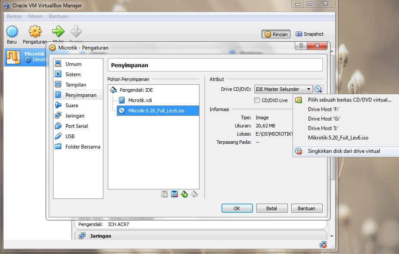The image size is (399, 254).
Task: Click the Image type value
Action: [262, 118]
